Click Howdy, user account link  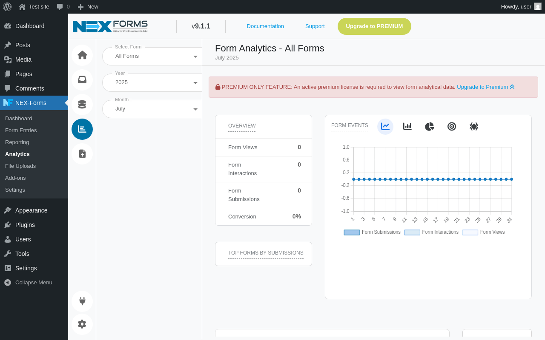pyautogui.click(x=521, y=7)
